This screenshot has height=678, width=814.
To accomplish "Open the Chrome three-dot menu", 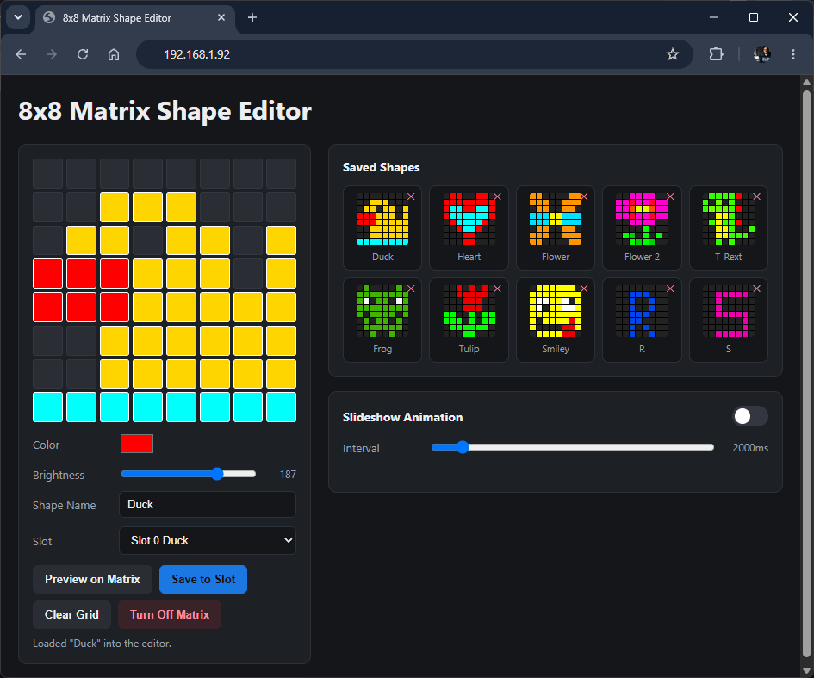I will click(792, 54).
